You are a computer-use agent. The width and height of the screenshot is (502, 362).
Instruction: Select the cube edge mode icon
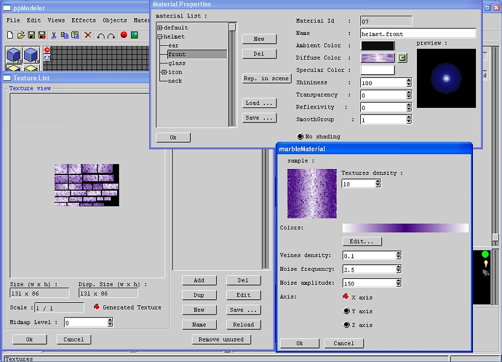click(31, 55)
